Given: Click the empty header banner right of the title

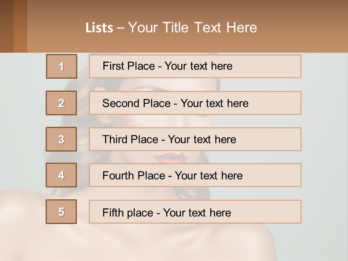Looking at the screenshot, I should click(x=304, y=28).
